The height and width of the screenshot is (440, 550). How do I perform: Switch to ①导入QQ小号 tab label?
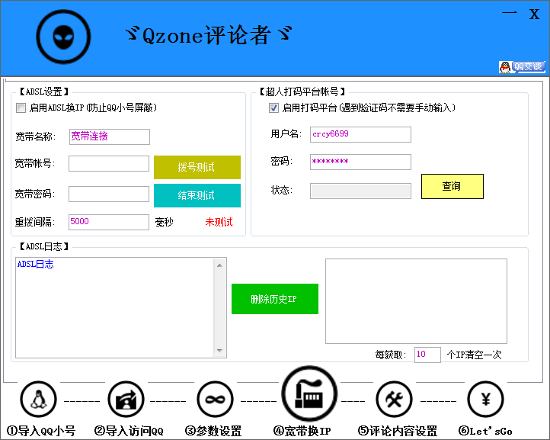pos(41,431)
